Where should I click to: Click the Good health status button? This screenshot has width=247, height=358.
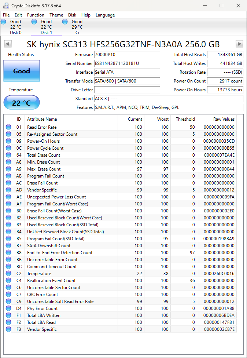click(22, 71)
